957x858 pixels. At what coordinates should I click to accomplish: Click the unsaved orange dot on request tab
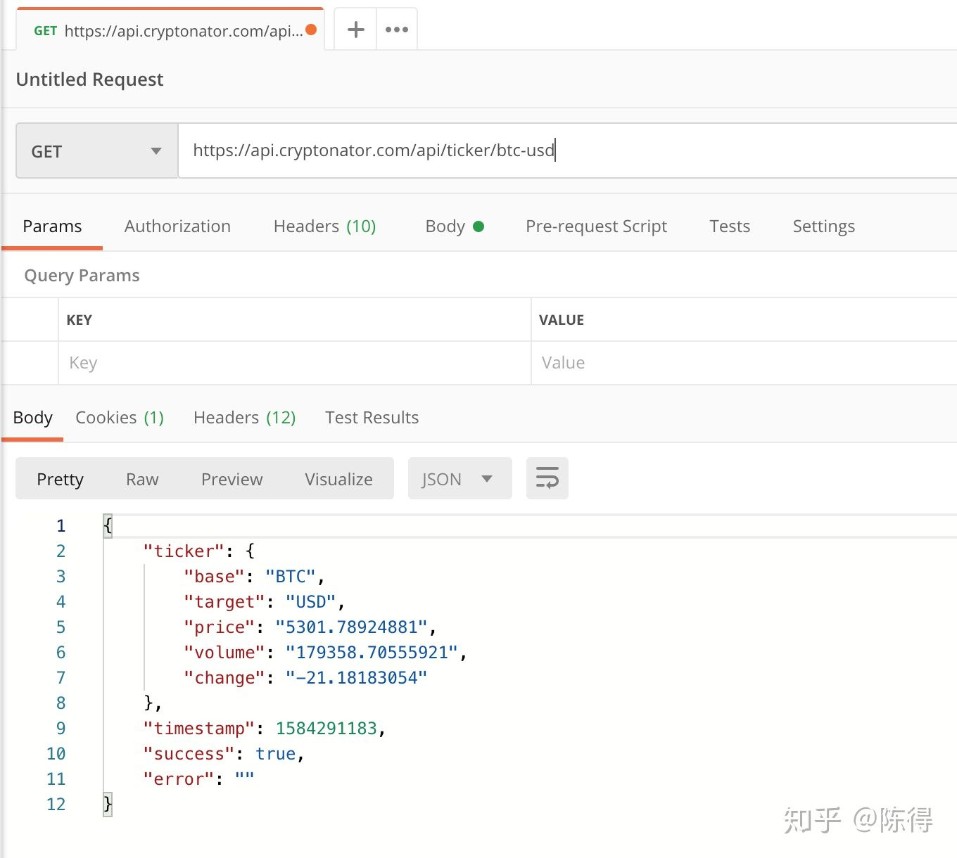311,30
